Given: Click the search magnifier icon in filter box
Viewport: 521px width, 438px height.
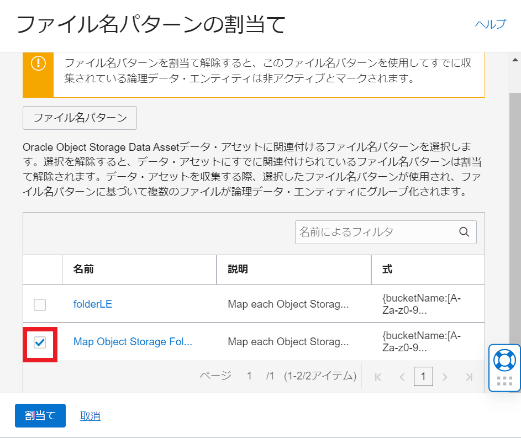Looking at the screenshot, I should click(x=464, y=232).
